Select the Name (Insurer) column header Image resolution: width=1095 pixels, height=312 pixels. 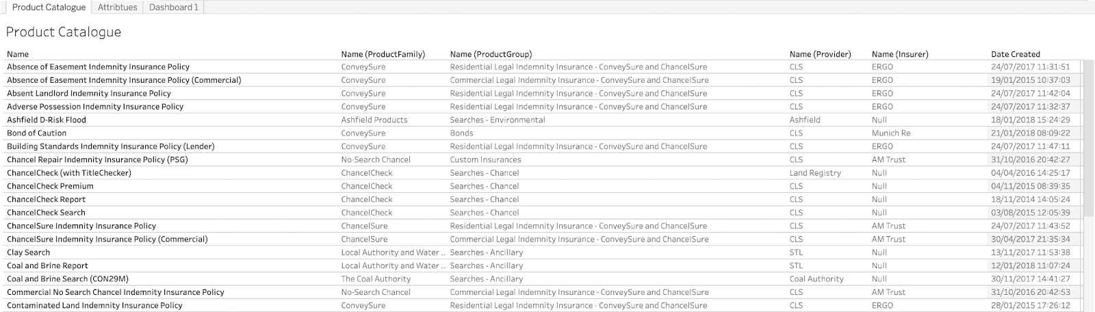(900, 54)
